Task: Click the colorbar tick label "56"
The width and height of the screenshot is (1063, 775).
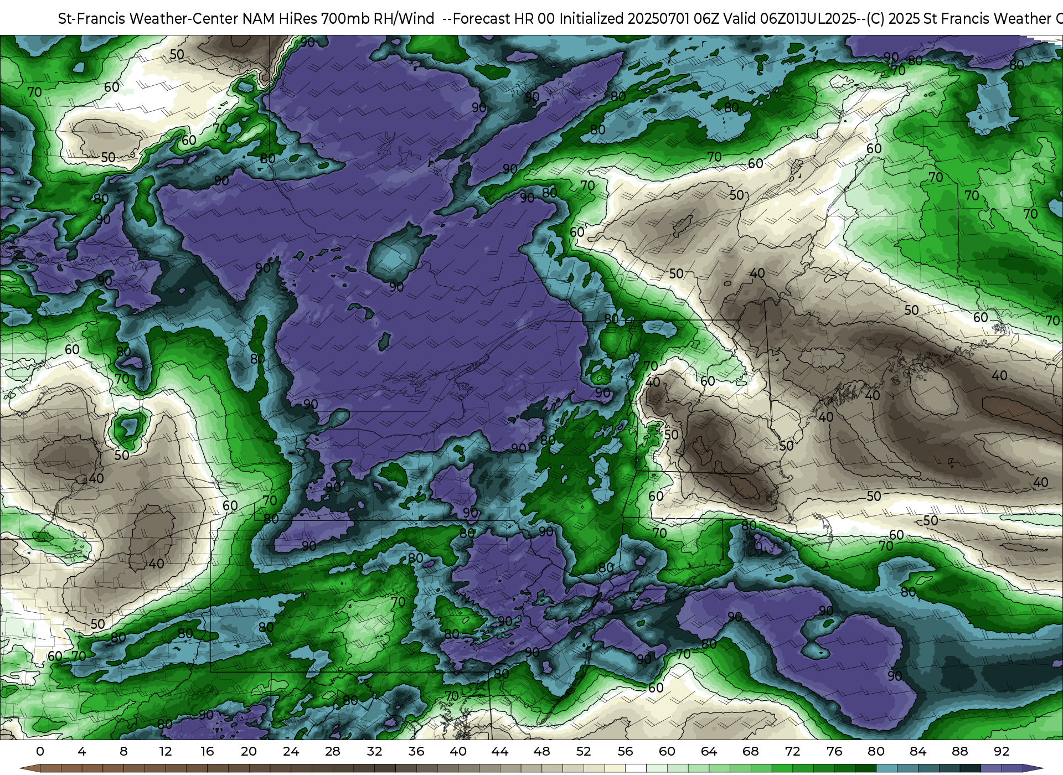Action: point(625,751)
